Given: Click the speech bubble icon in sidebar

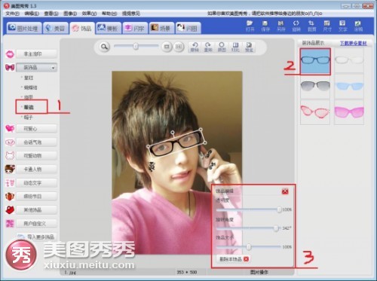Looking at the screenshot, I should [10, 142].
